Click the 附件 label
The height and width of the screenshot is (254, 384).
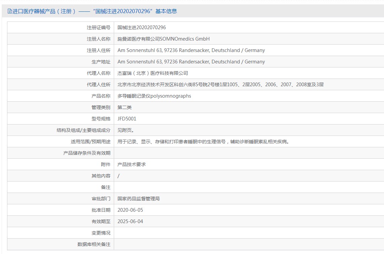105,164
